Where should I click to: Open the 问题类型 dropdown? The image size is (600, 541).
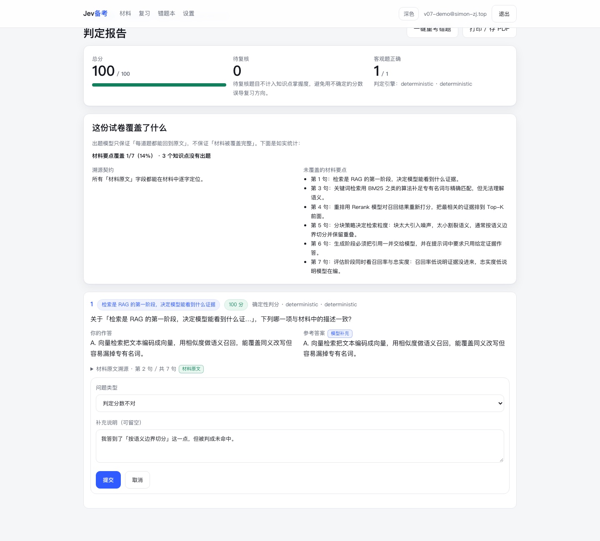coord(300,403)
